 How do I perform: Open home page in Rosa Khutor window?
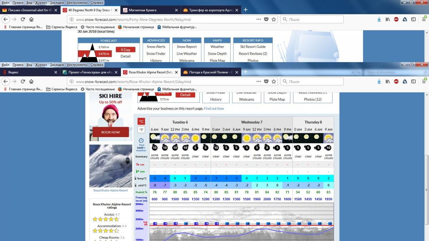pos(31,81)
